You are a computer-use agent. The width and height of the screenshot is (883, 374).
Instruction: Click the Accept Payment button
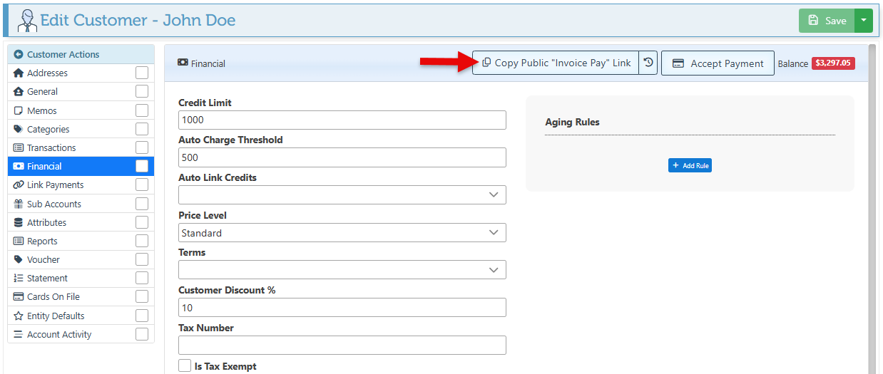click(x=718, y=63)
